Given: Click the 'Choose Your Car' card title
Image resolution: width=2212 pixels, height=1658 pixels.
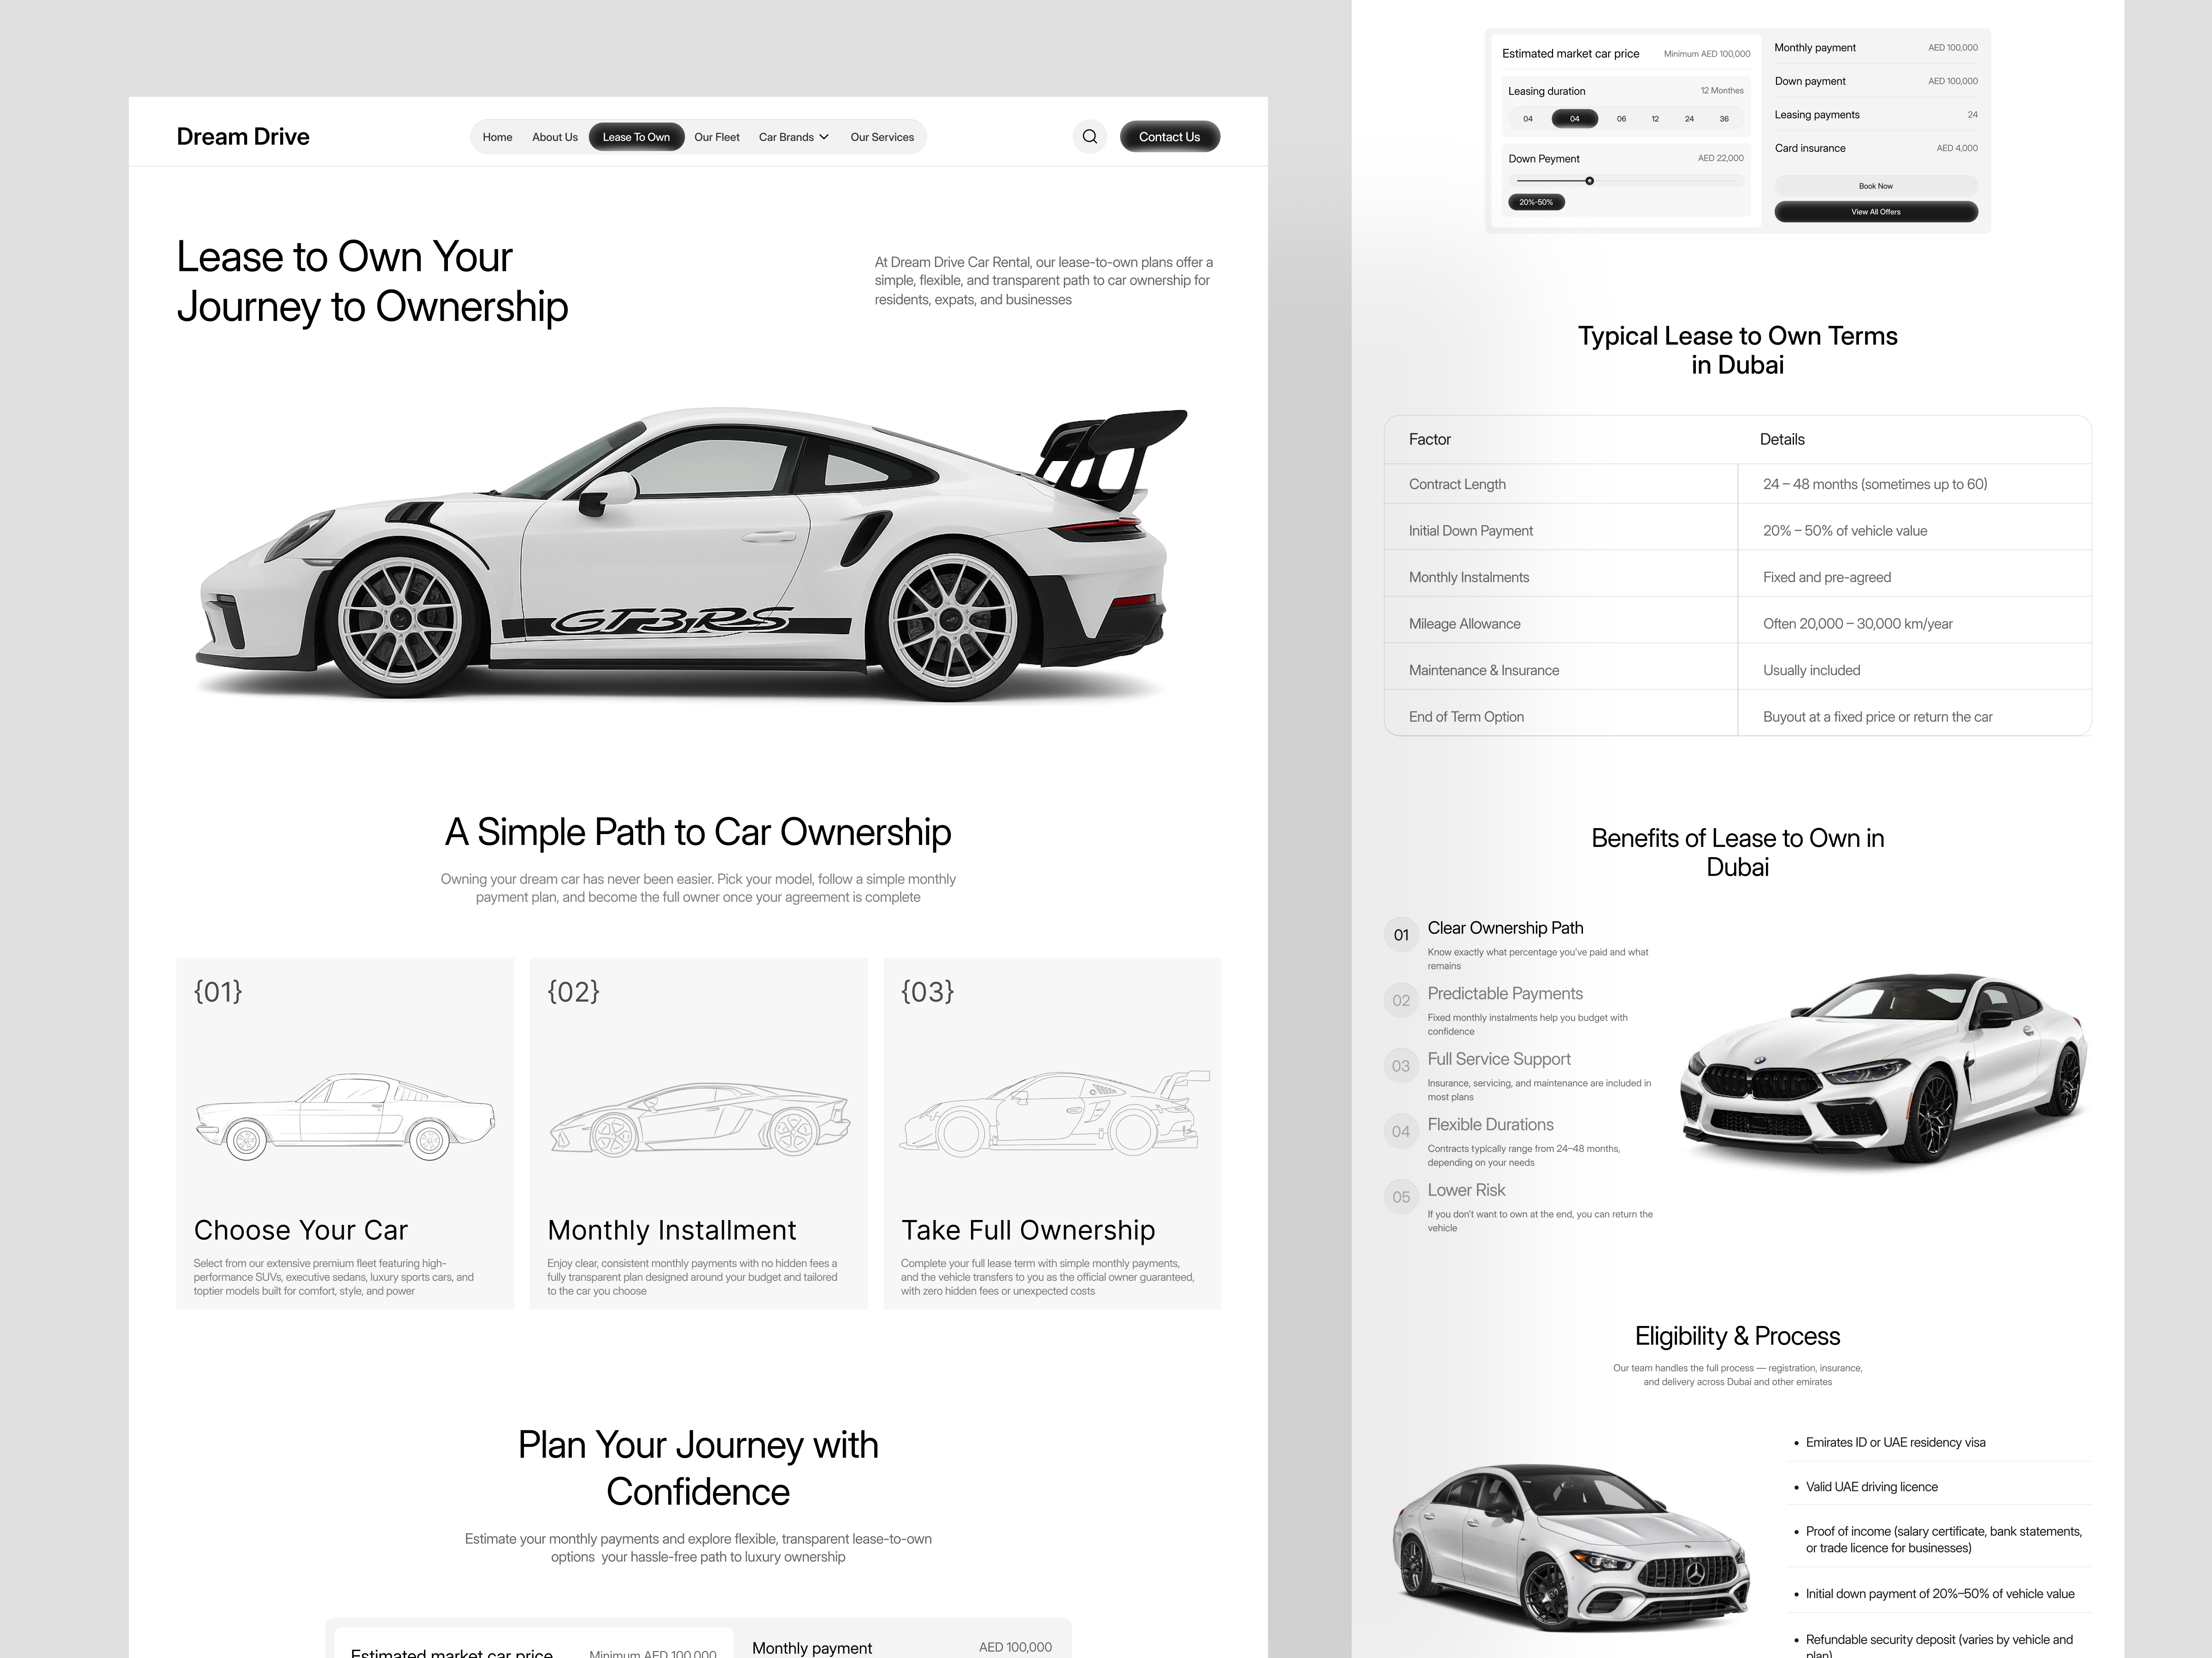Looking at the screenshot, I should tap(301, 1230).
